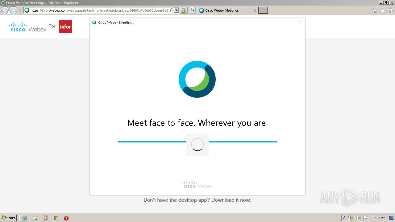Click the loading spinner on progress bar
This screenshot has height=222, width=395.
pyautogui.click(x=197, y=144)
